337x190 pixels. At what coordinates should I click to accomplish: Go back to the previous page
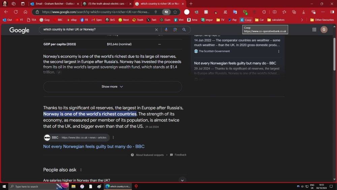point(6,12)
